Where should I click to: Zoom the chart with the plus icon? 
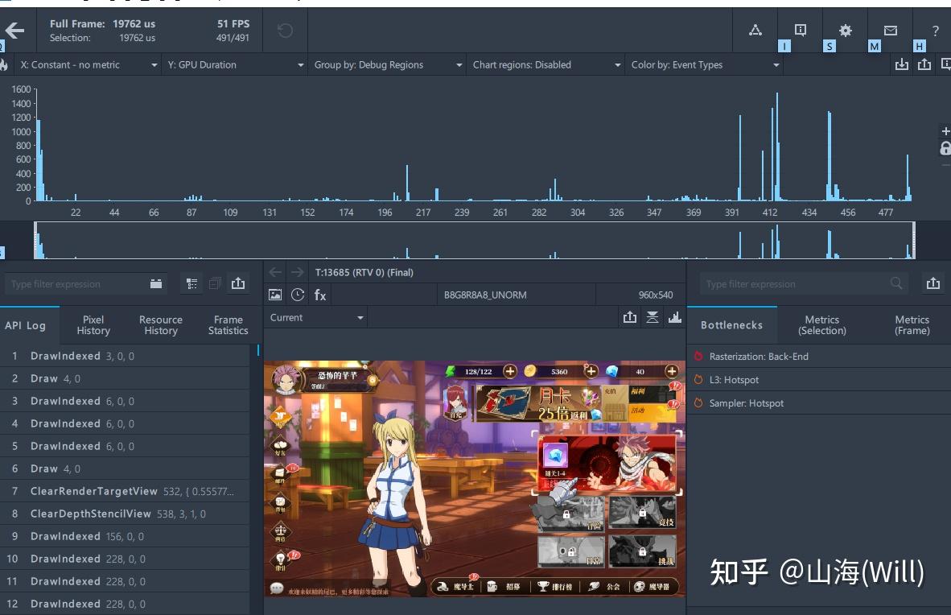[x=945, y=131]
